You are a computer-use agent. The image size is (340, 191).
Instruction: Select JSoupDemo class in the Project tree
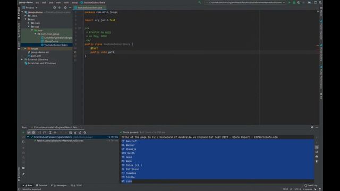(x=49, y=41)
